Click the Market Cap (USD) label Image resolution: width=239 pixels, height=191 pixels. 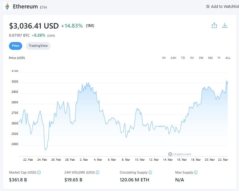pos(22,172)
